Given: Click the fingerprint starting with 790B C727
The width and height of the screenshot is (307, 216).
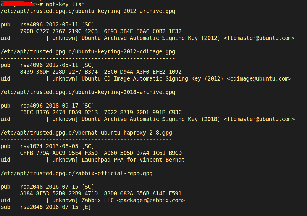Looking at the screenshot, I should 101,31.
